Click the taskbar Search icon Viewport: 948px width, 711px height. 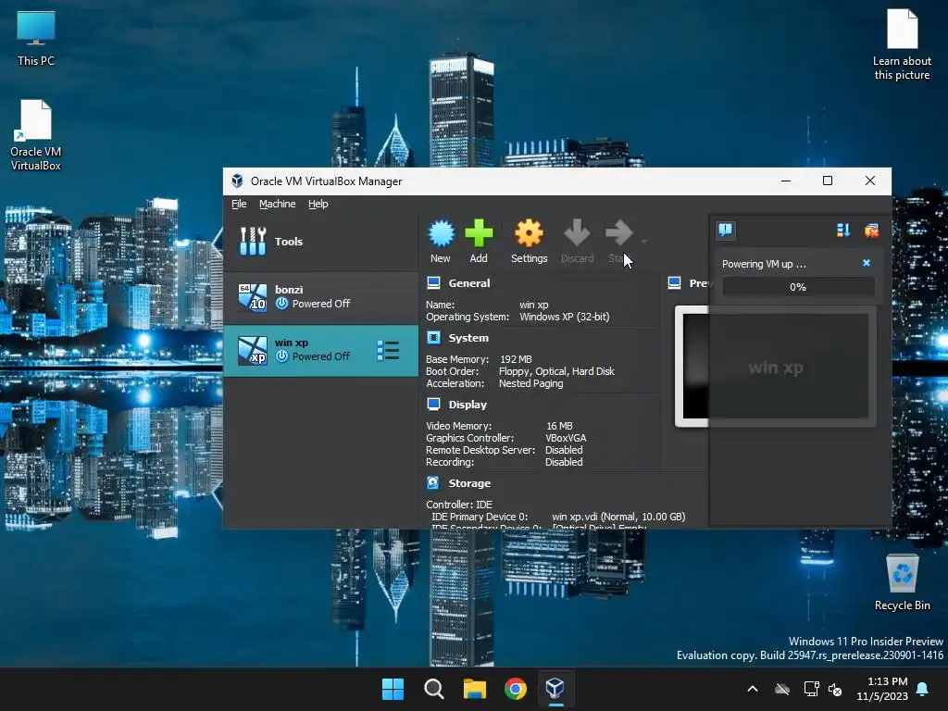[433, 689]
